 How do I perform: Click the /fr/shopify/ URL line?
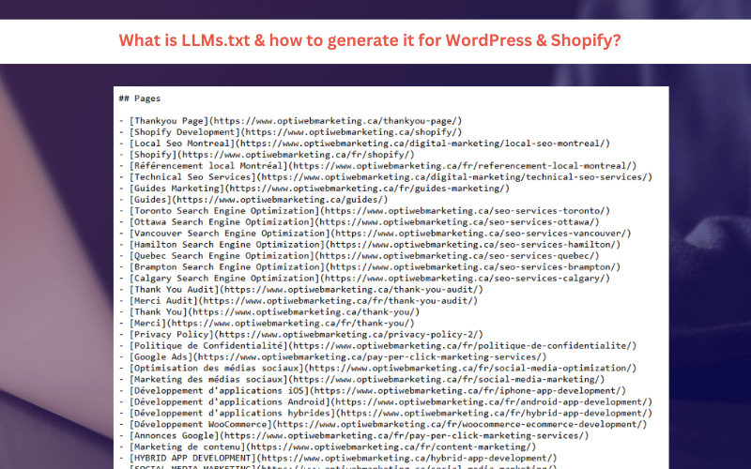(267, 155)
